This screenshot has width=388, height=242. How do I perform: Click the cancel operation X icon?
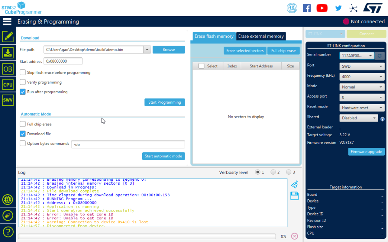click(295, 236)
